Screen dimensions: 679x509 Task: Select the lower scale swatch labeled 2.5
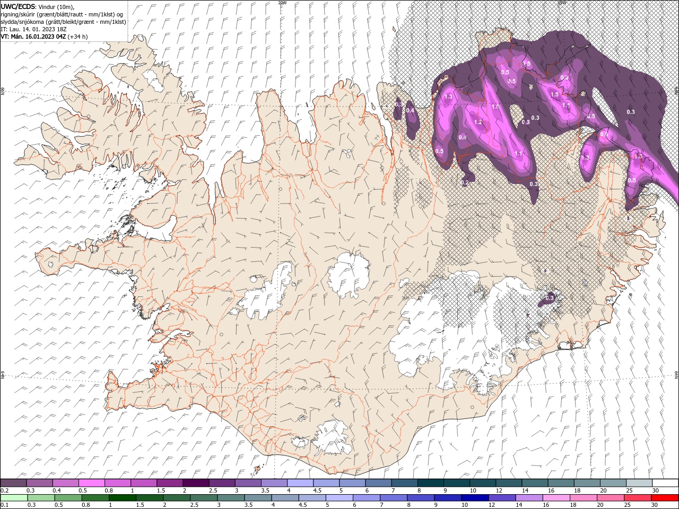click(x=204, y=498)
